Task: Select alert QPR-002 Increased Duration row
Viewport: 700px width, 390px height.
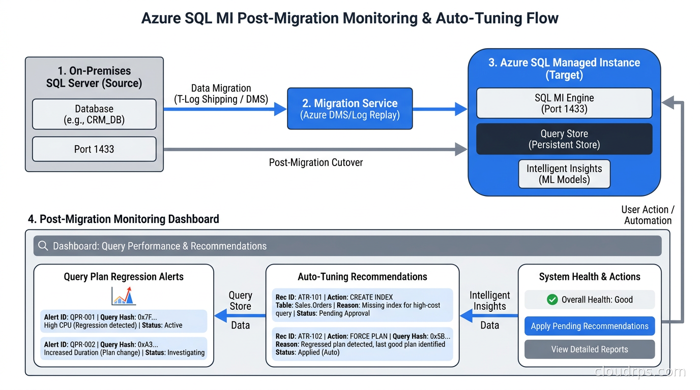Action: (124, 348)
